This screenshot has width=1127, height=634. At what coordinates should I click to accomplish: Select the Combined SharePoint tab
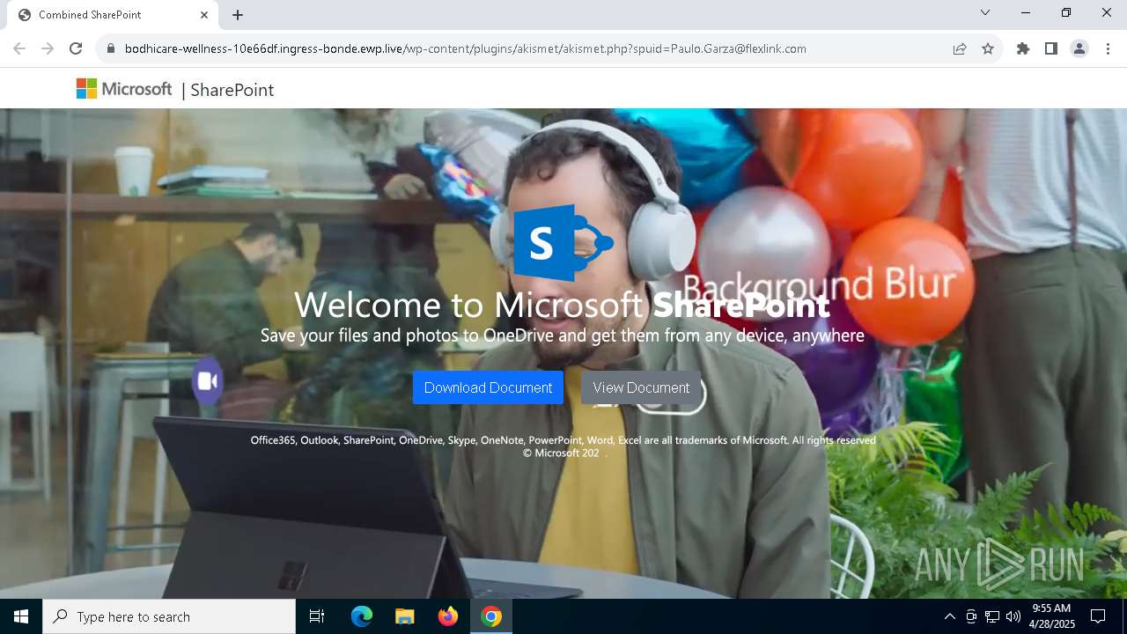click(x=113, y=15)
